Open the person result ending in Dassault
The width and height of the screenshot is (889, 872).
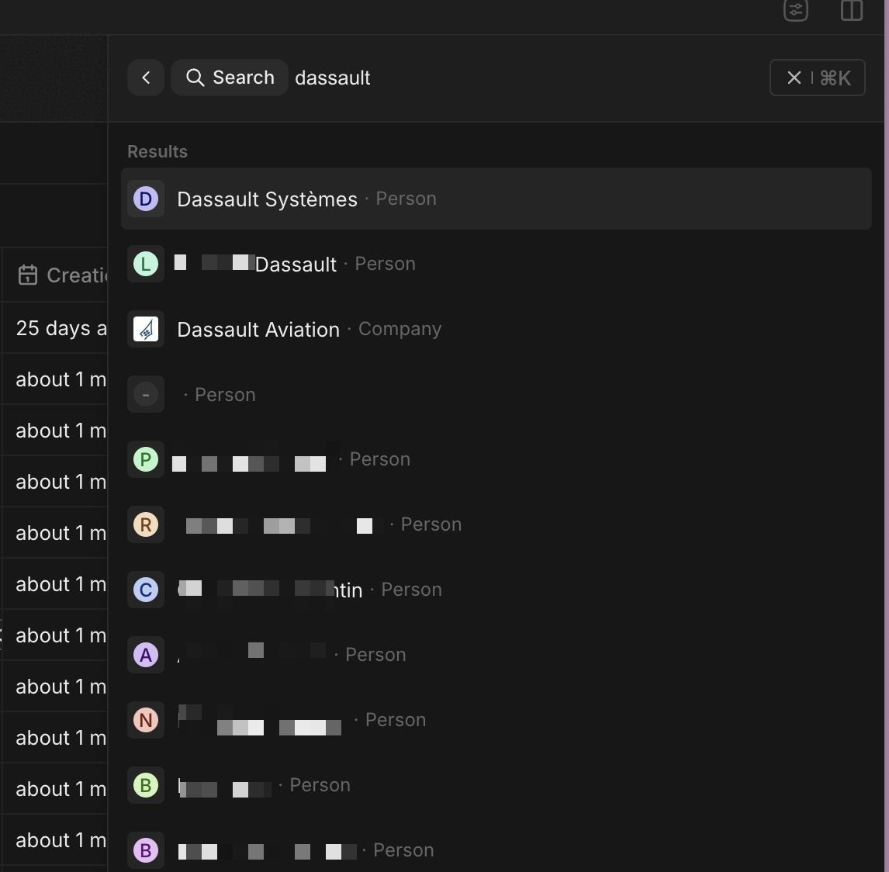pos(496,265)
